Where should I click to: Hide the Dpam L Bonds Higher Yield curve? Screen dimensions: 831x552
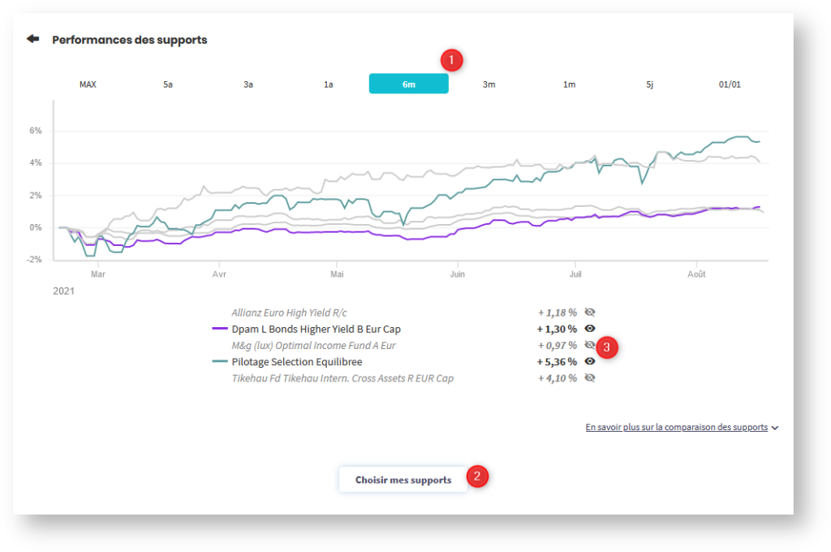tap(590, 329)
